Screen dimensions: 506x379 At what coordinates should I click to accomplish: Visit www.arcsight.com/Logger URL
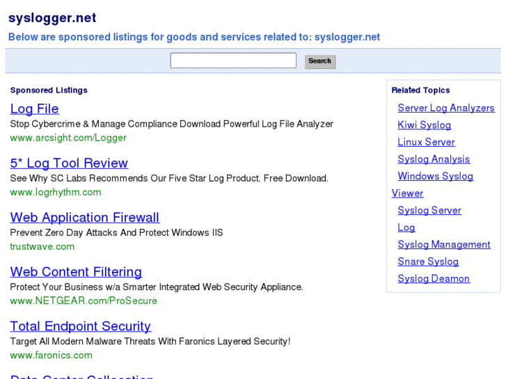(x=68, y=138)
